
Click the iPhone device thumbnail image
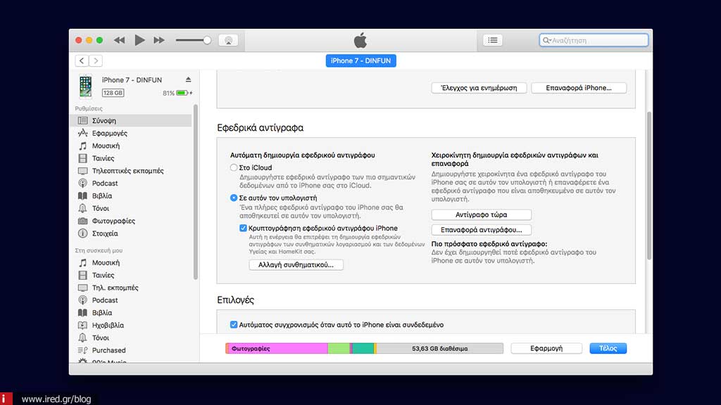pos(85,86)
